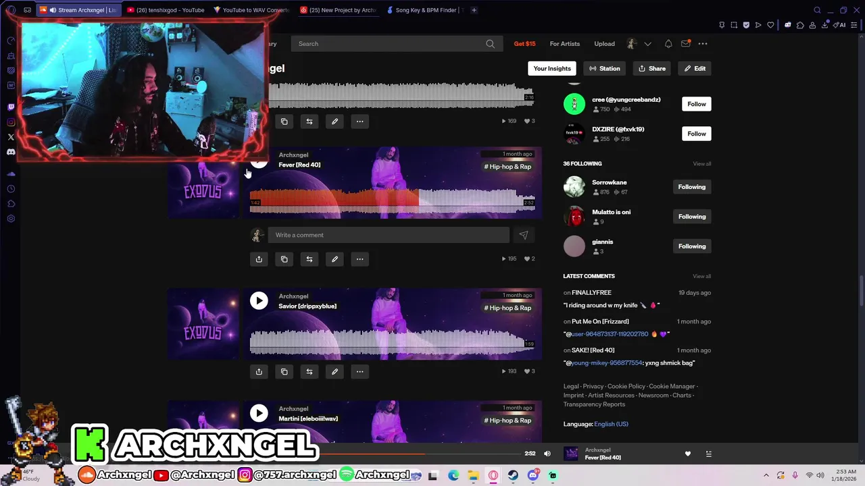This screenshot has width=865, height=486.
Task: Show hidden system tray icons
Action: pos(766,475)
